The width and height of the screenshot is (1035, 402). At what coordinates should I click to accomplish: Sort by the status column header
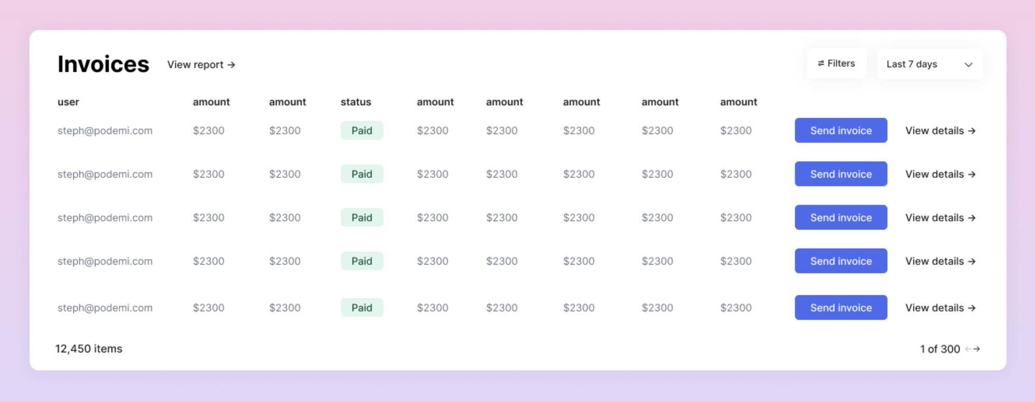click(356, 102)
